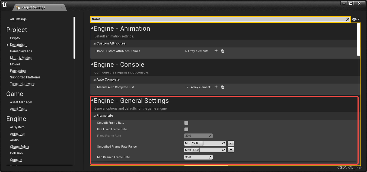Expand Bone Custom Attributes Names array
367x172 pixels.
[x=94, y=51]
